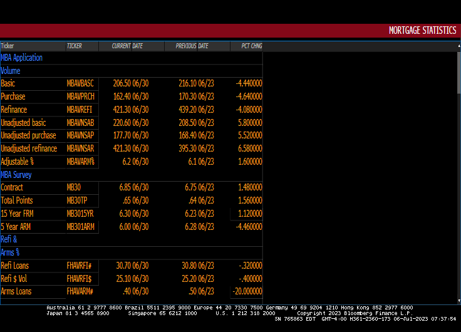This screenshot has width=461, height=332.
Task: Open the FHAVARM# ticker
Action: click(80, 291)
